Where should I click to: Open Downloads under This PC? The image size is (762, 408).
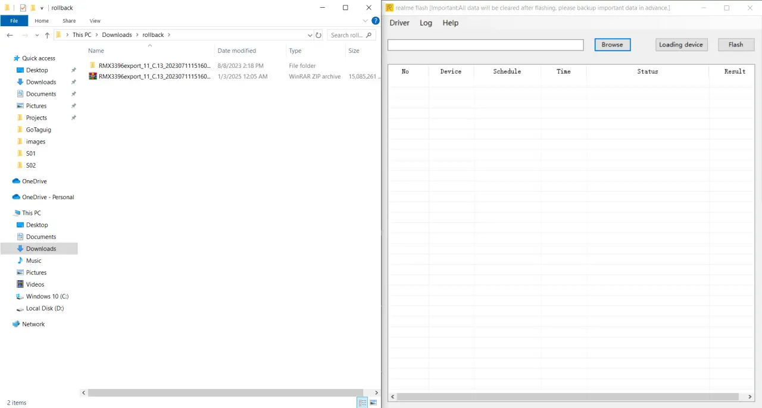(x=41, y=249)
